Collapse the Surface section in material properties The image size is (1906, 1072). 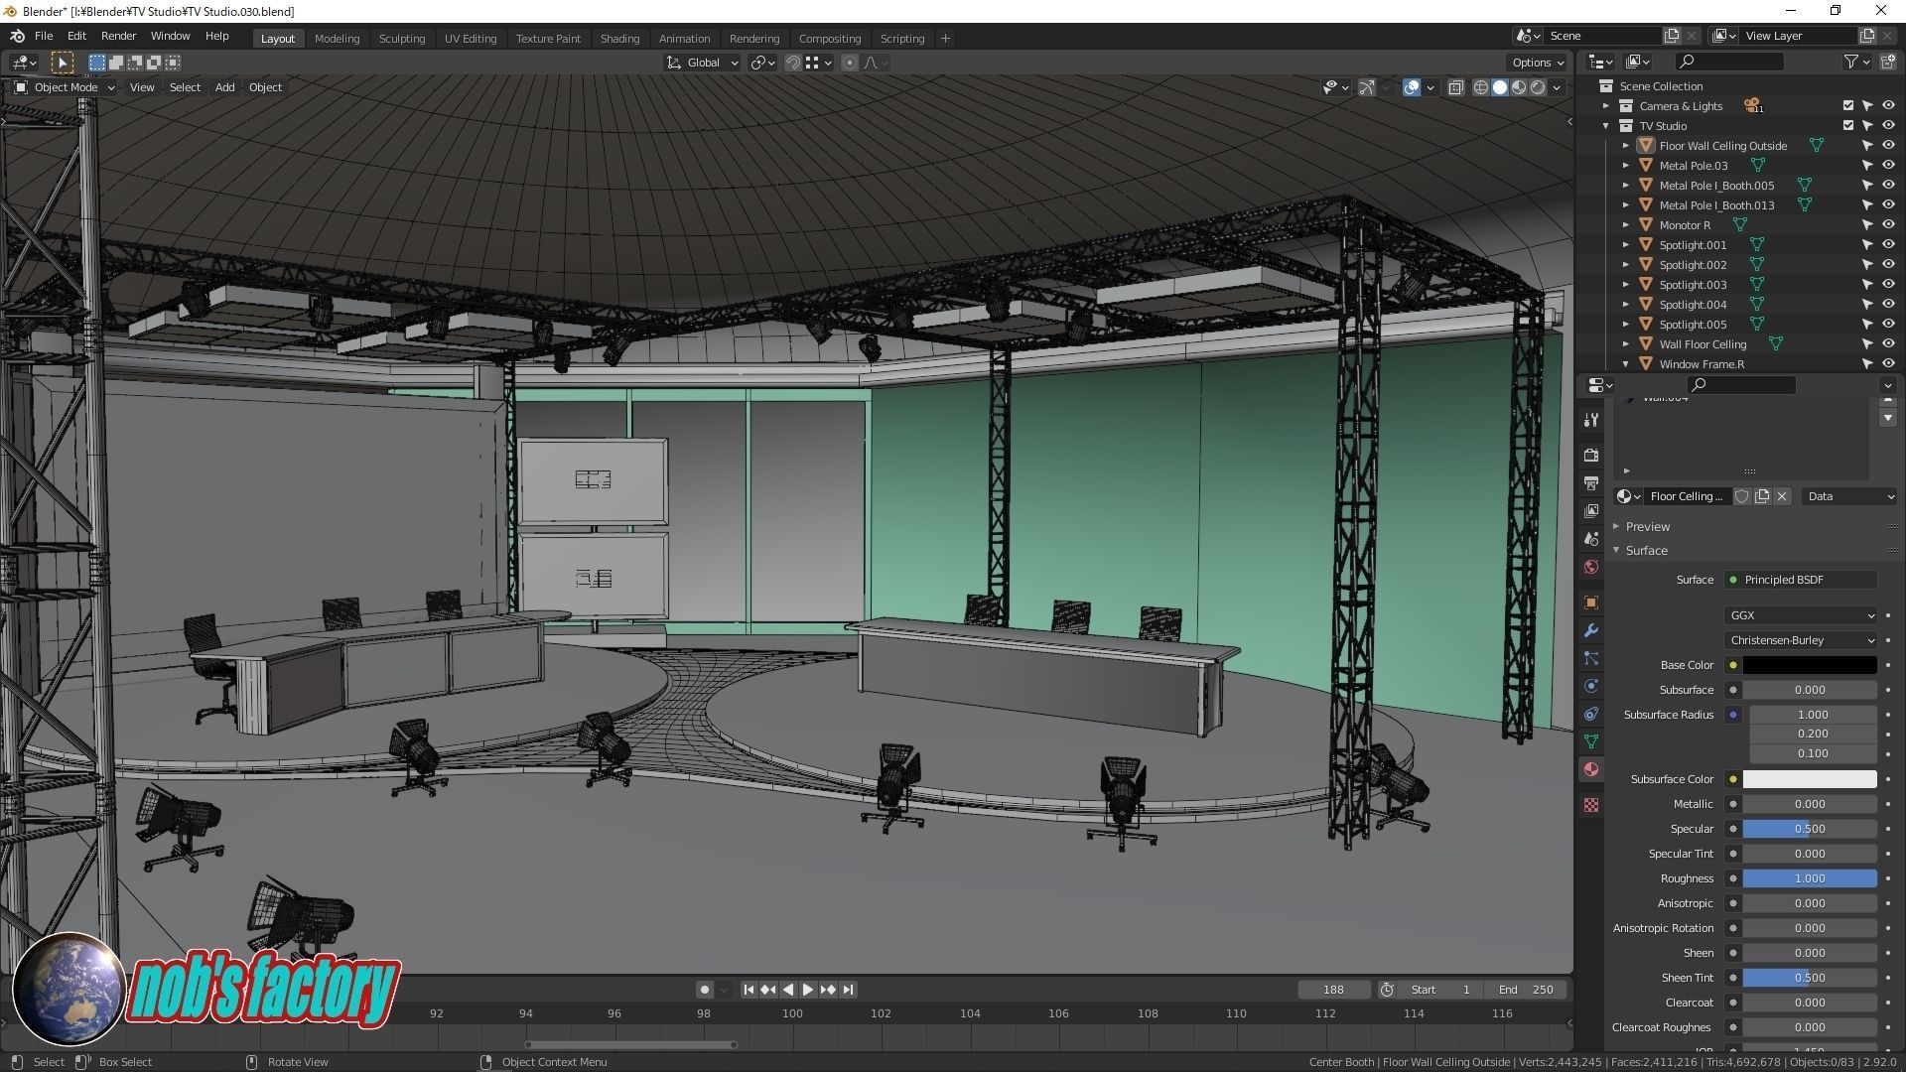[x=1646, y=550]
